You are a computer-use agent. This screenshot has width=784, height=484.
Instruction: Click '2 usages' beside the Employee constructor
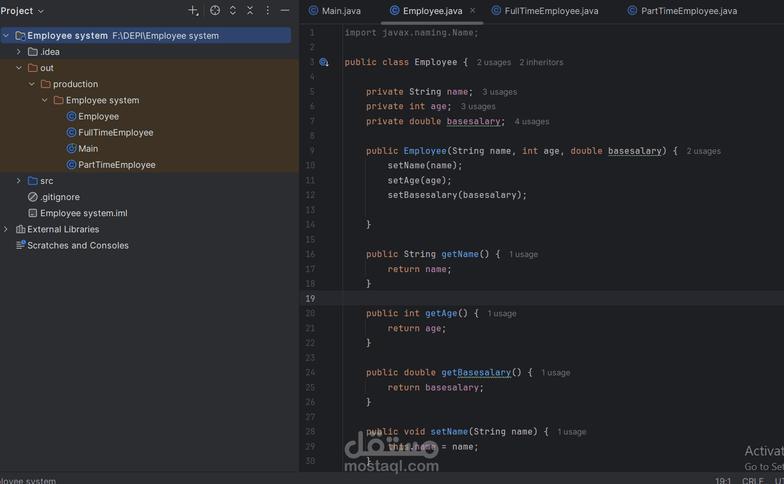pos(703,151)
